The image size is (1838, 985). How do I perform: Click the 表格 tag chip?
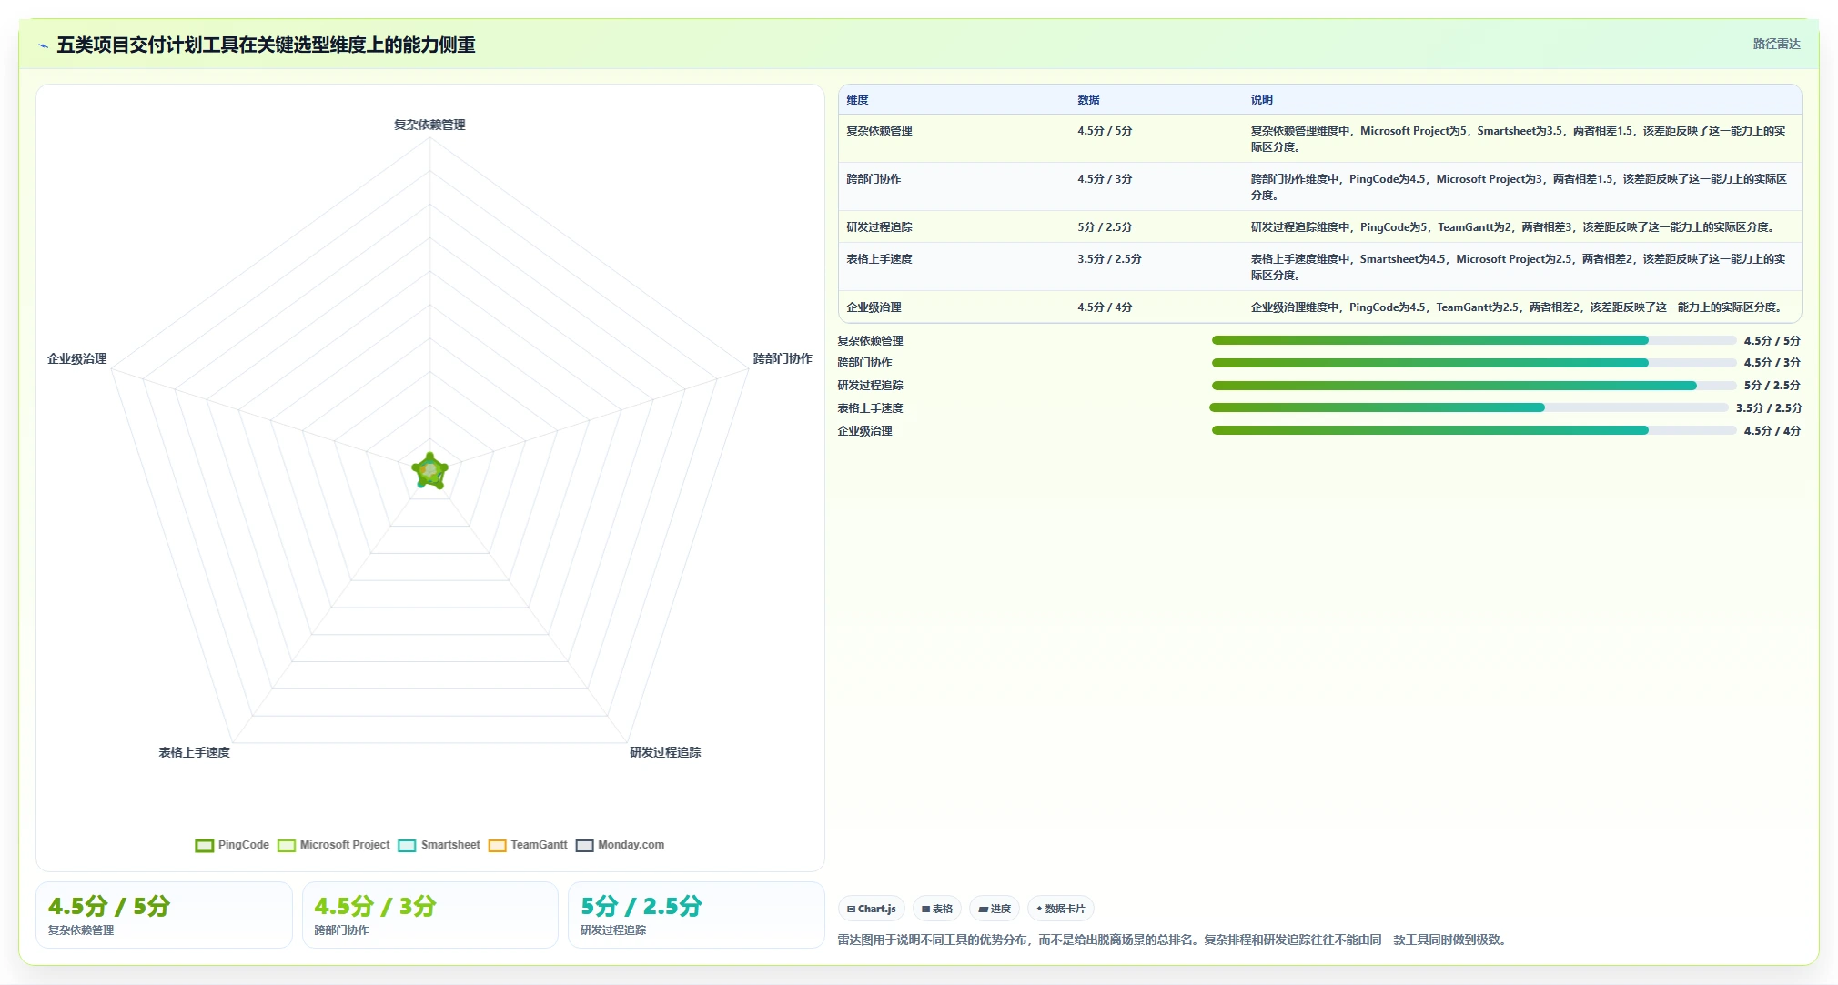pyautogui.click(x=937, y=909)
